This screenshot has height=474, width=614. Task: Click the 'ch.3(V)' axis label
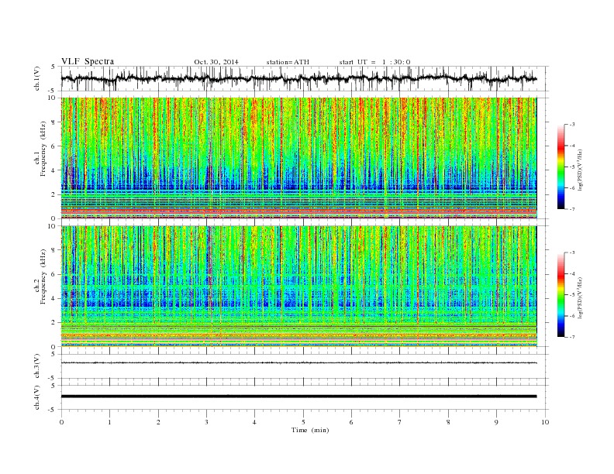tap(37, 366)
